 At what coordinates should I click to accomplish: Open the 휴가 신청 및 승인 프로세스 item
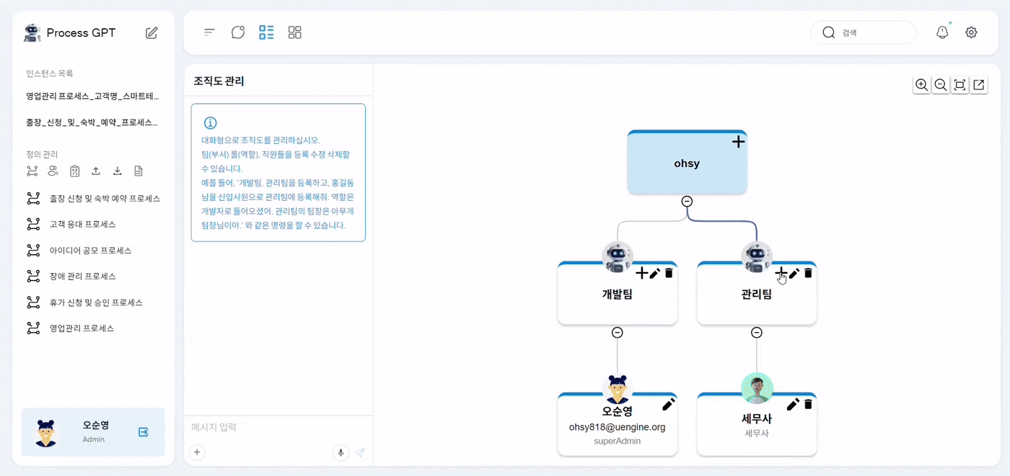point(96,302)
